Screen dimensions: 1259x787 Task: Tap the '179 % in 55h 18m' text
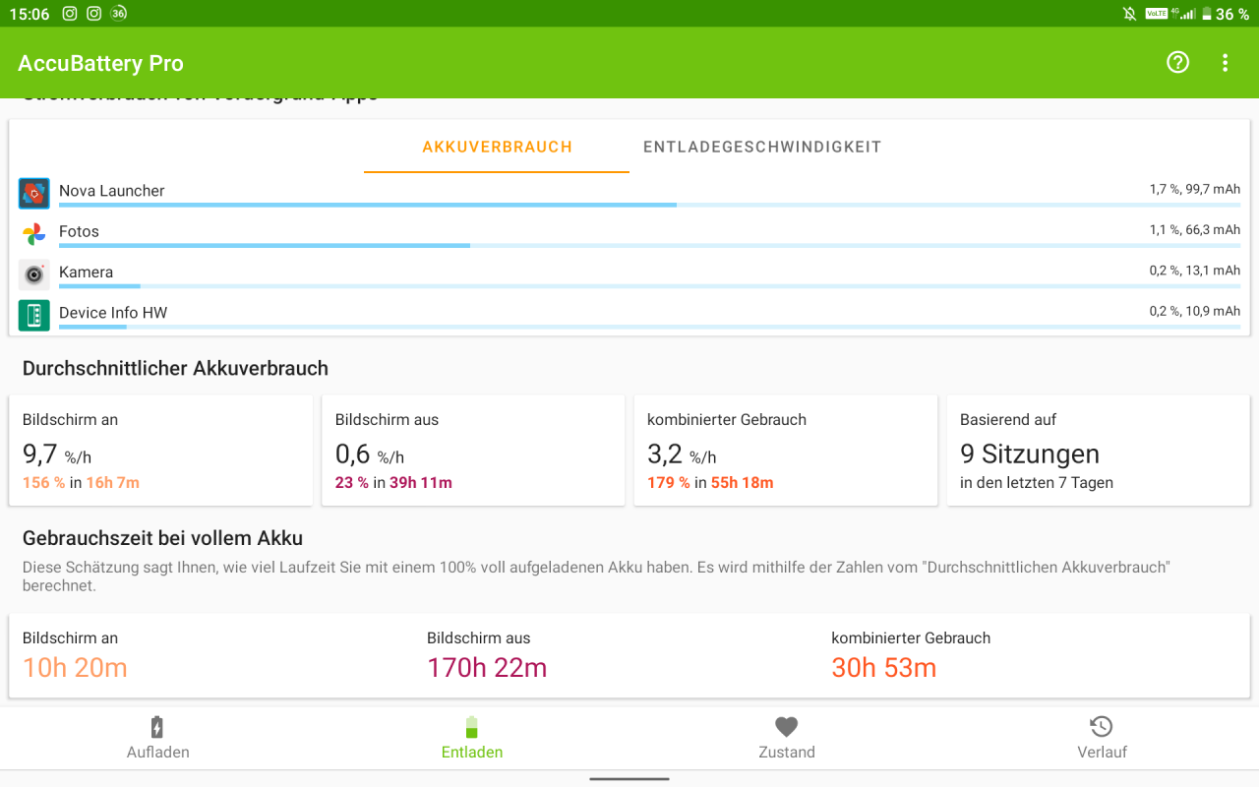710,483
